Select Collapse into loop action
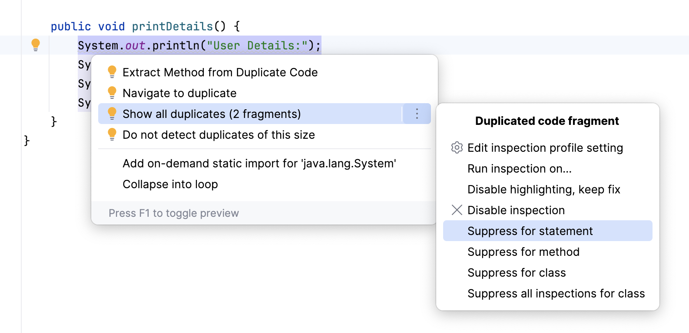Viewport: 689px width, 333px height. point(170,184)
